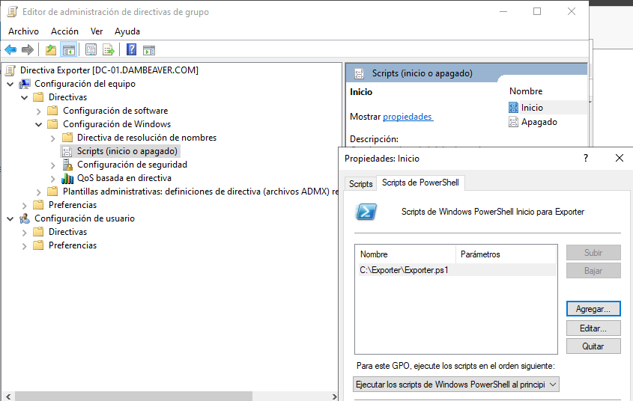This screenshot has width=633, height=401.
Task: Click the Bajar button
Action: tap(593, 271)
